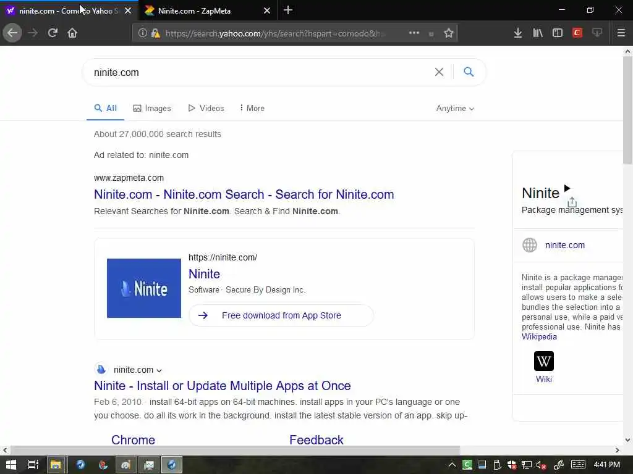Open the Feedback sublink
633x474 pixels.
tap(316, 439)
